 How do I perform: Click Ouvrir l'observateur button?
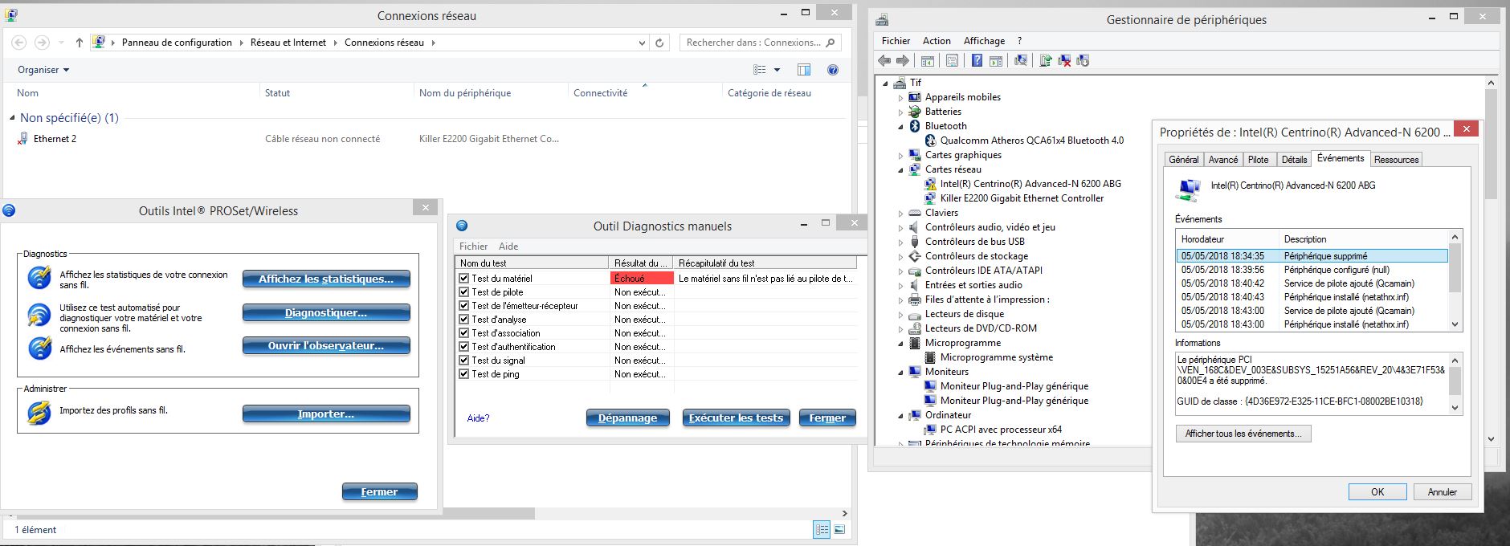click(326, 345)
